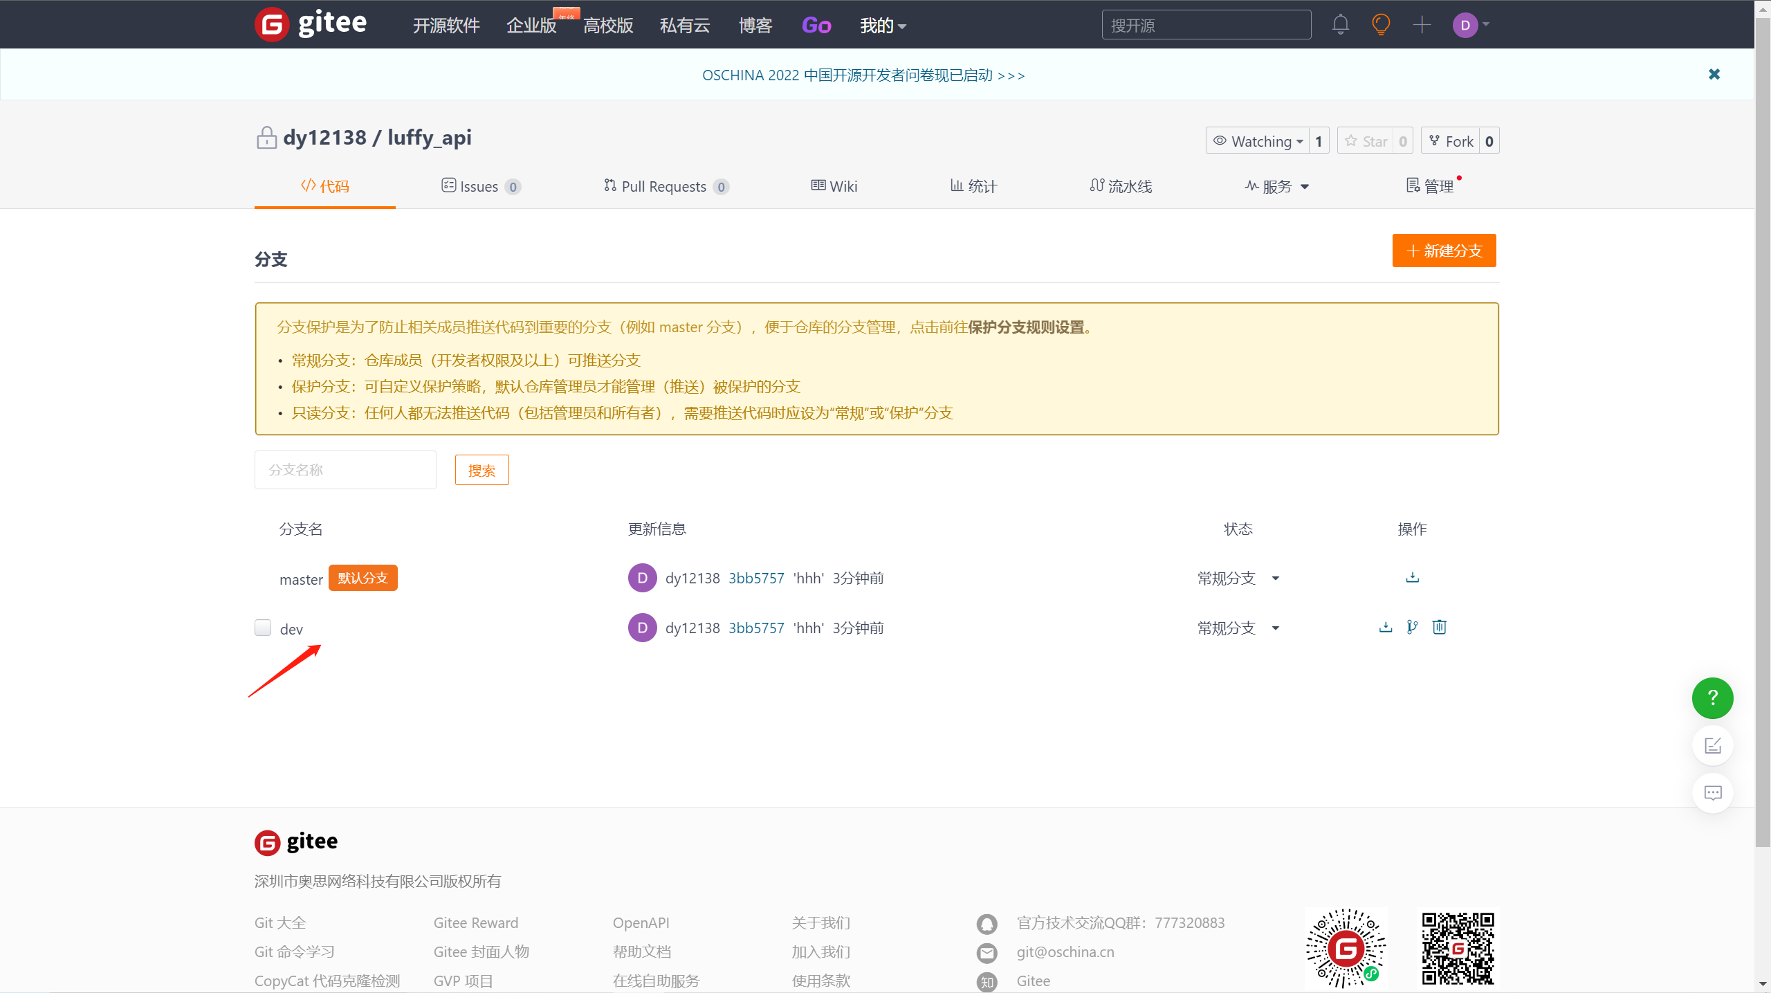Open commit 3bb5757 link on master row
Image resolution: width=1771 pixels, height=993 pixels.
[756, 579]
